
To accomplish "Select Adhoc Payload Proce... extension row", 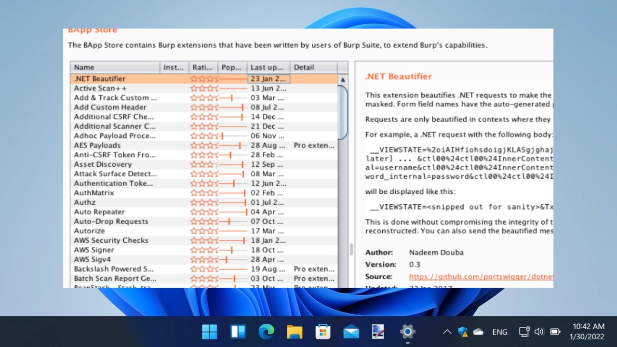I will pos(204,136).
